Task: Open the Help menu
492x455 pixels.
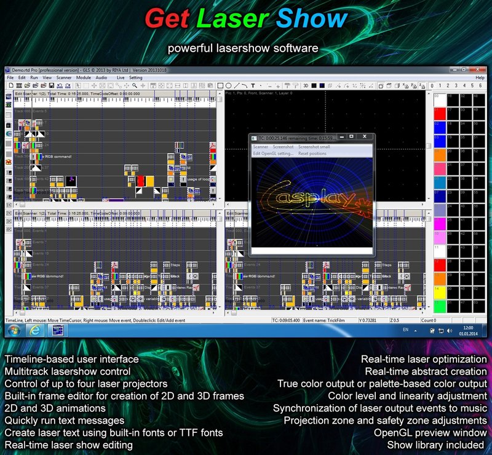Action: 480,77
